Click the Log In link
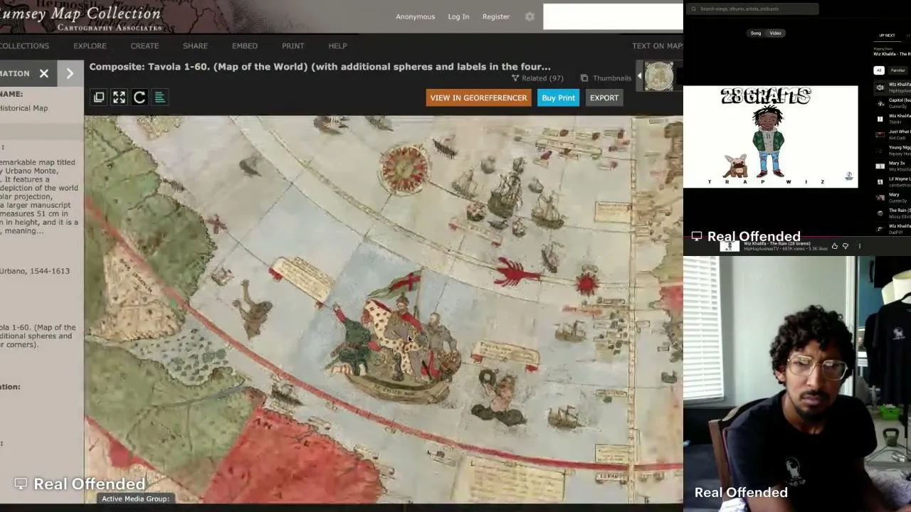The image size is (911, 512). pos(458,16)
